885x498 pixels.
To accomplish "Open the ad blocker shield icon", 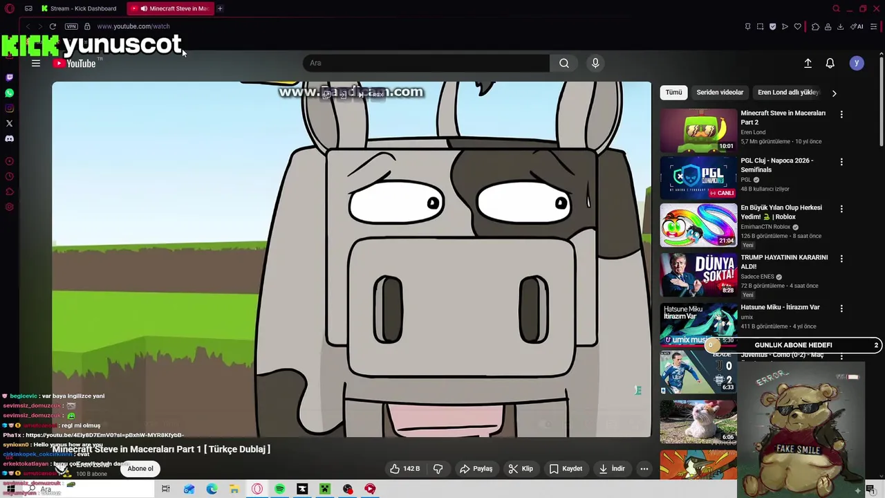I will tap(772, 26).
